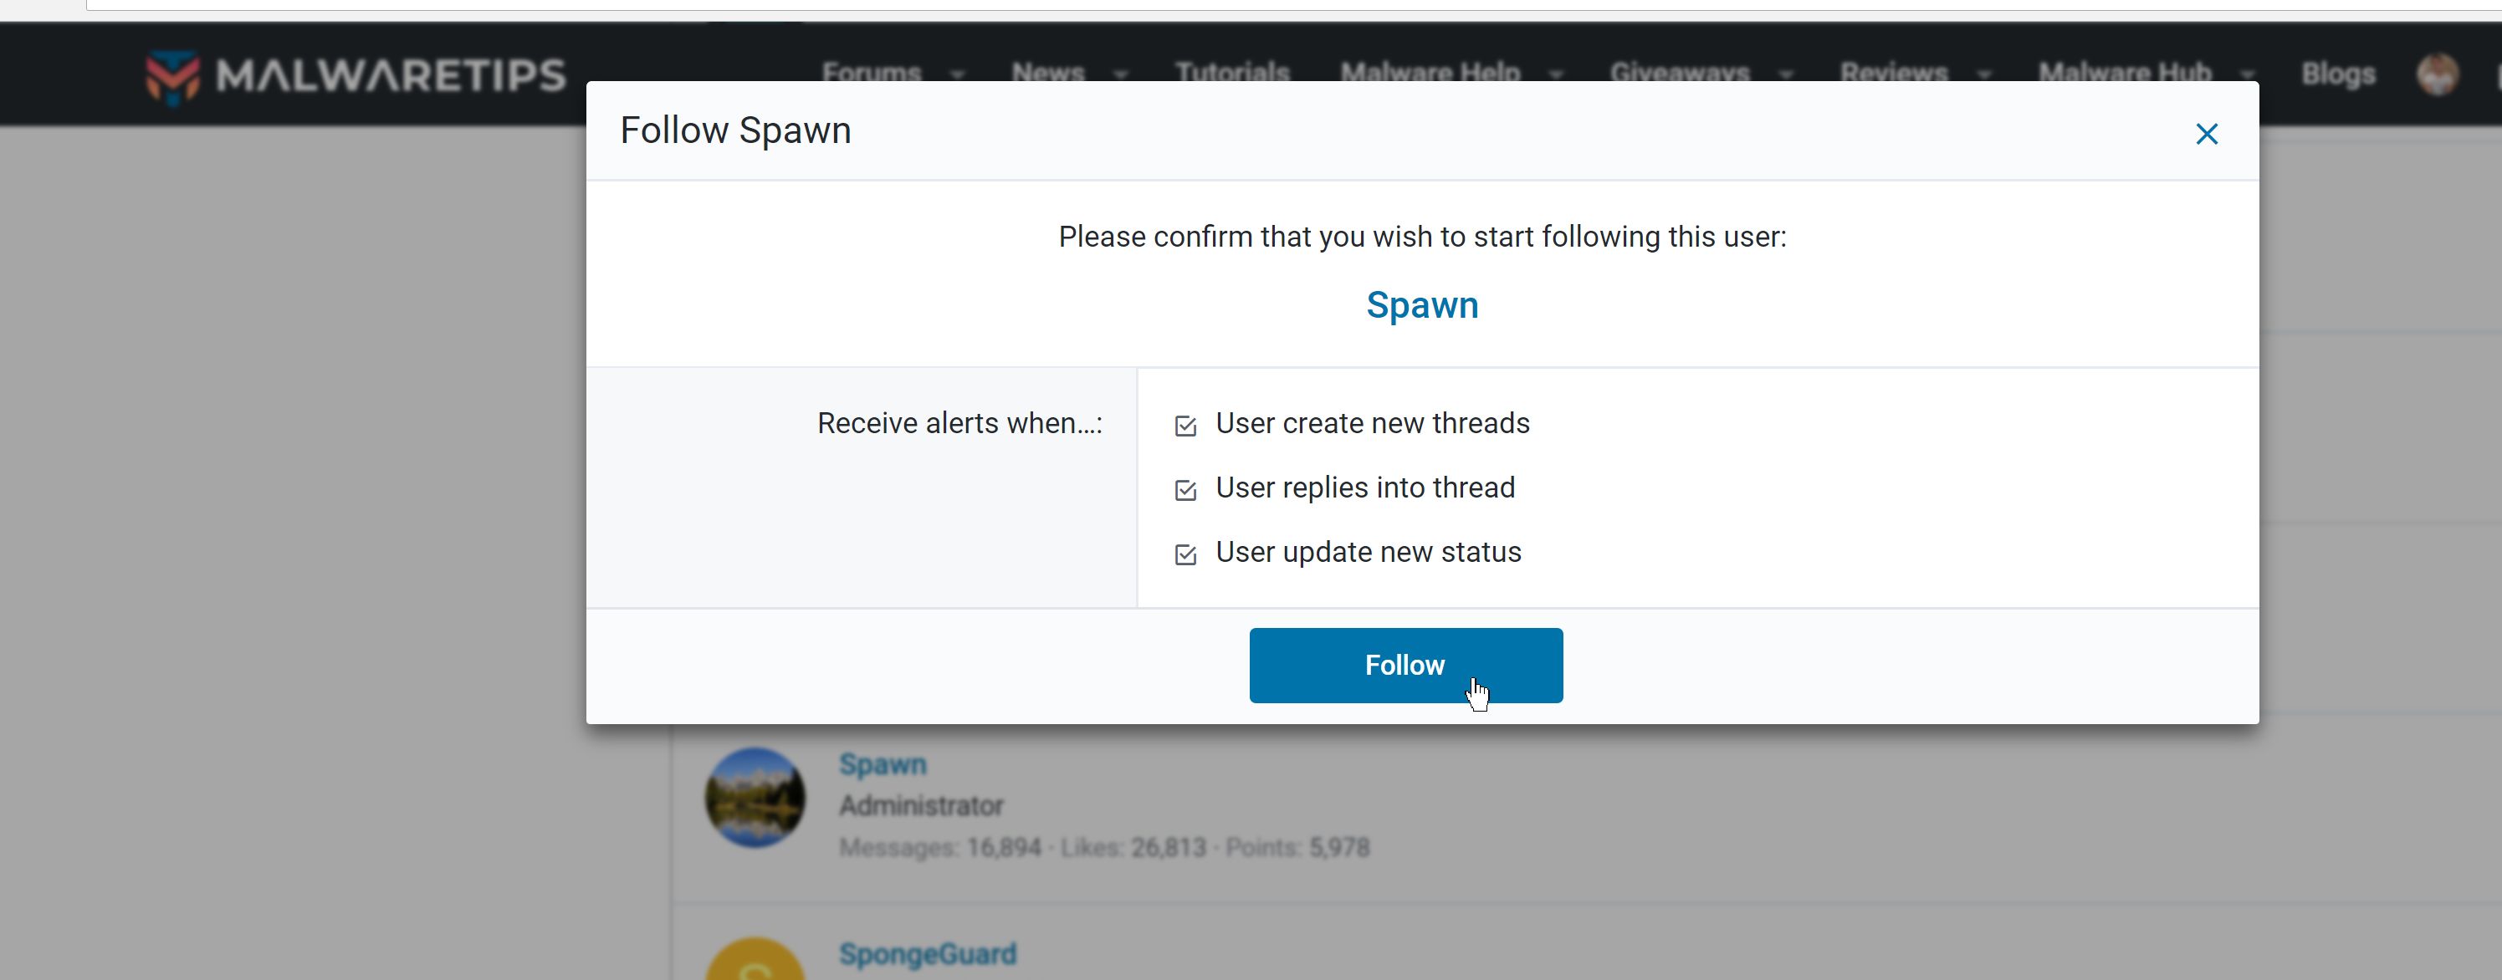Toggle 'User update new status' checkbox
The height and width of the screenshot is (980, 2502).
1185,554
